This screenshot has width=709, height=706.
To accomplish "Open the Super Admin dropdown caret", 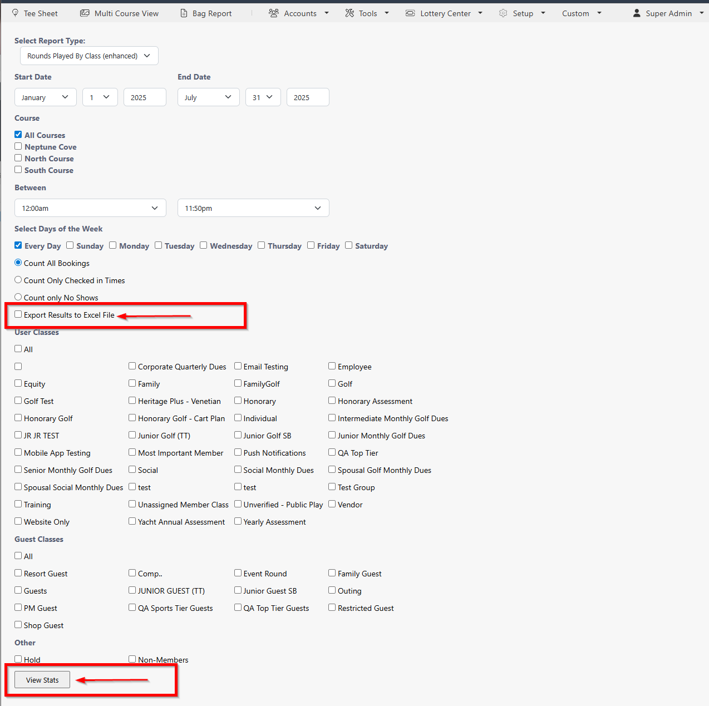I will [x=702, y=13].
